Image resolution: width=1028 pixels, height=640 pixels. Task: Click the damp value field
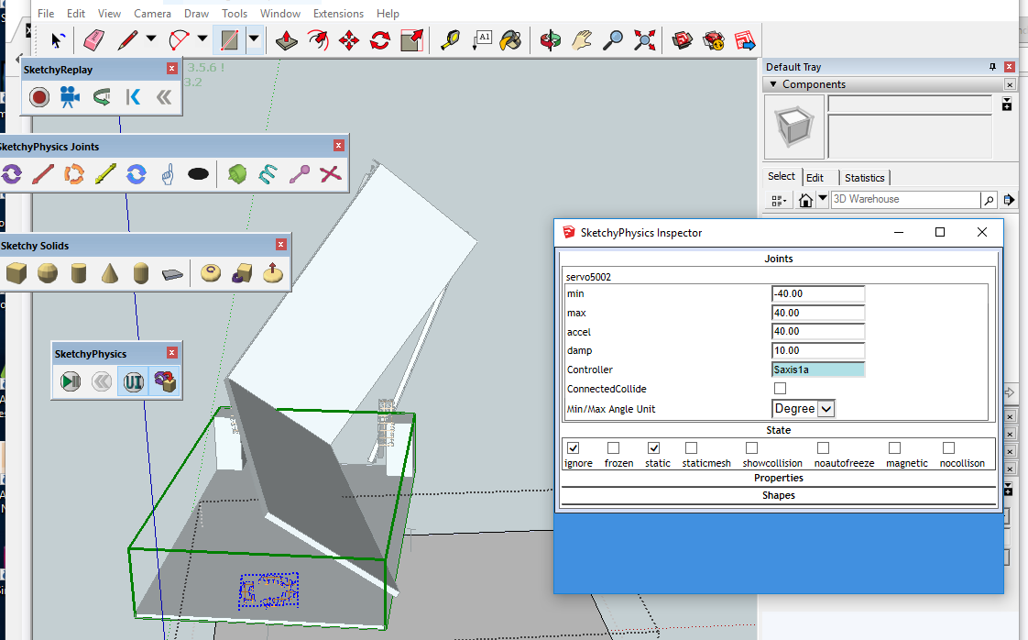pyautogui.click(x=818, y=350)
